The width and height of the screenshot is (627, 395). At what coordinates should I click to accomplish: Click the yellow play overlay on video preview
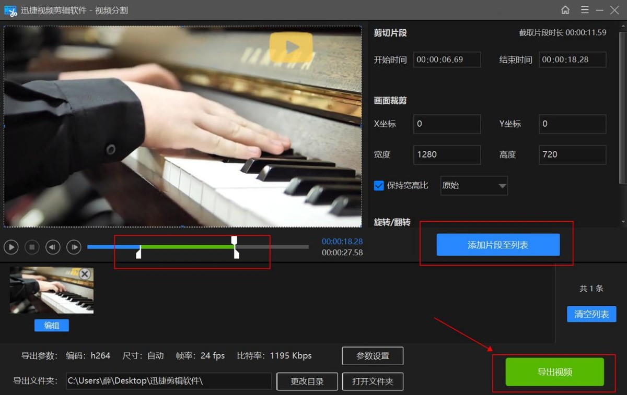point(291,47)
